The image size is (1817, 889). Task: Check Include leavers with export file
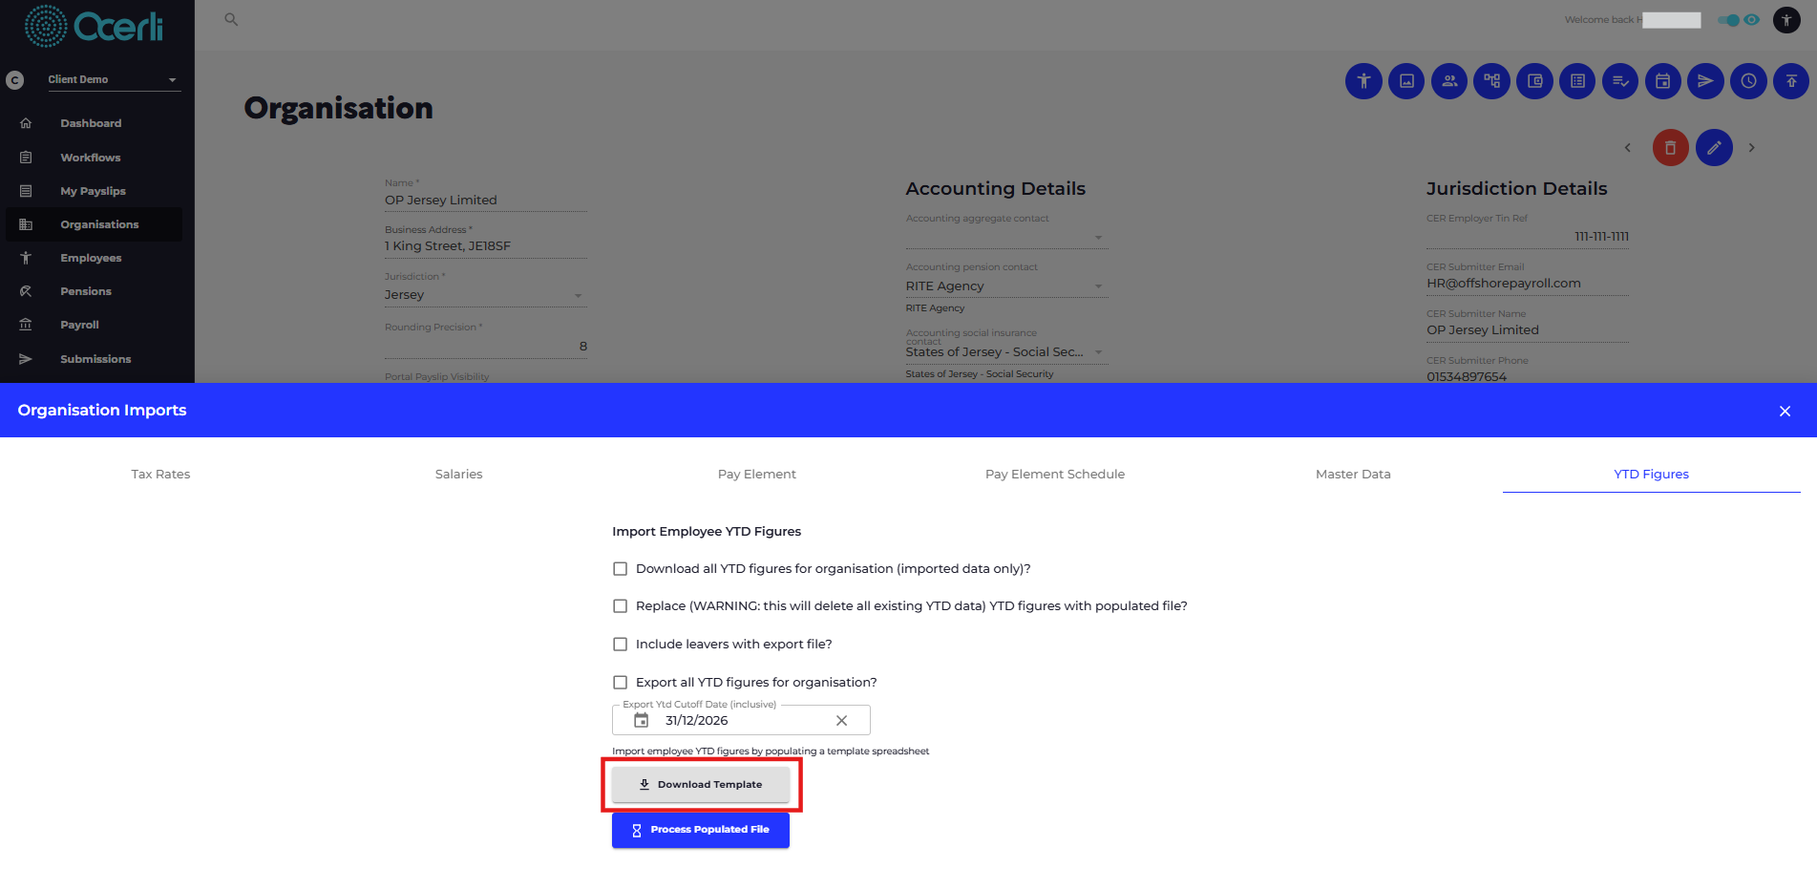click(x=621, y=645)
